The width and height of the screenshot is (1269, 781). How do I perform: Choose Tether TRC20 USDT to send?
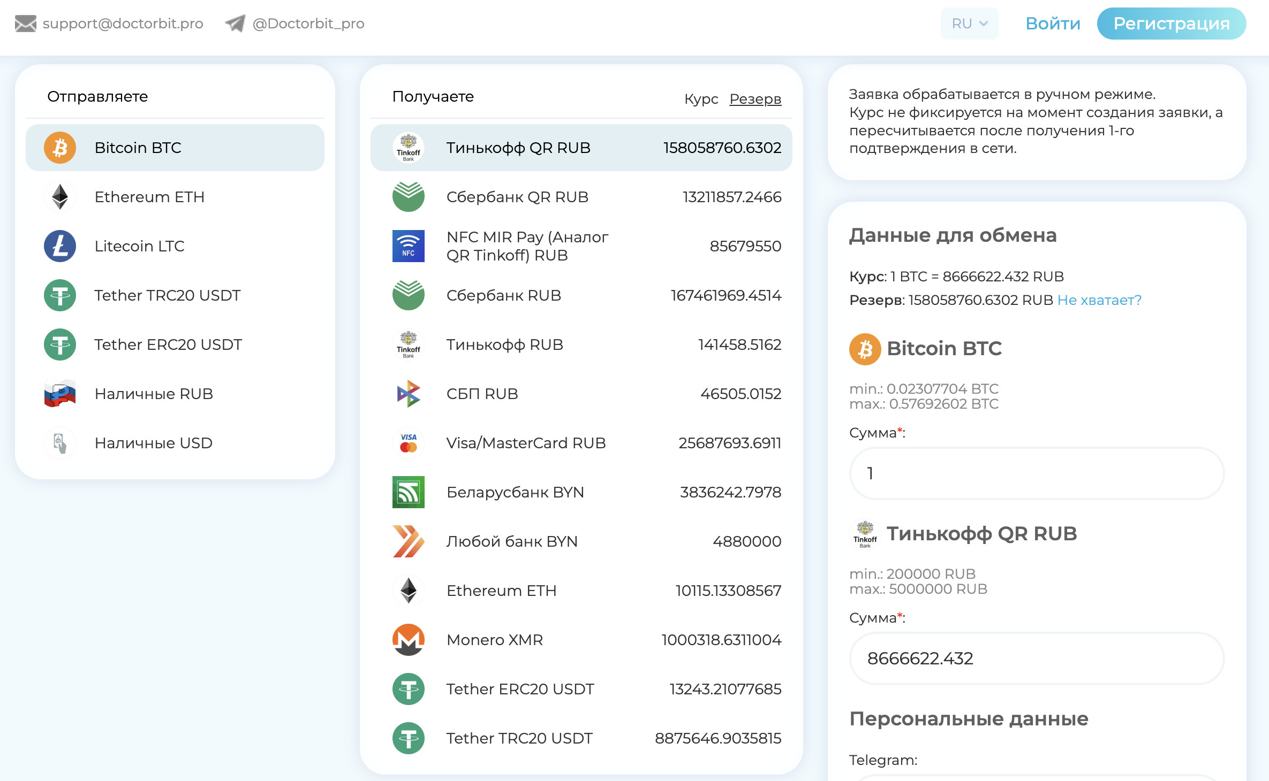tap(167, 295)
